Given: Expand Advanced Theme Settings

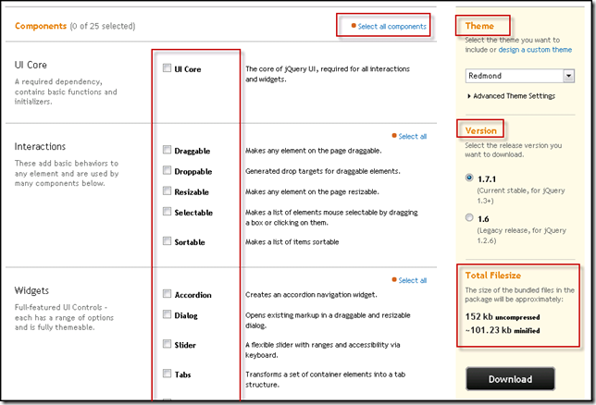Looking at the screenshot, I should tap(512, 95).
